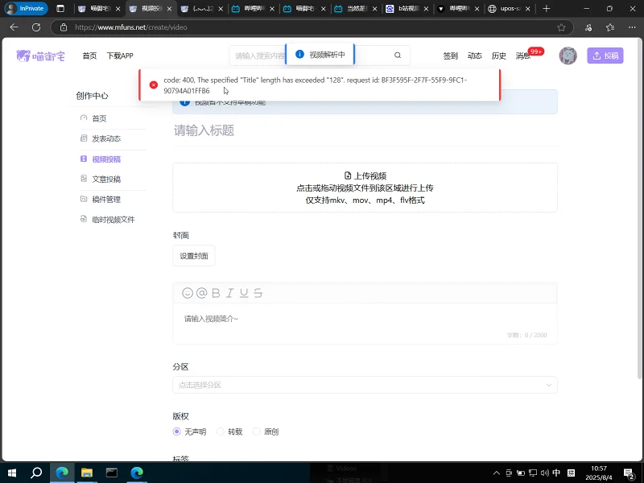
Task: Select the 无声明 copyright radio button
Action: [x=177, y=431]
